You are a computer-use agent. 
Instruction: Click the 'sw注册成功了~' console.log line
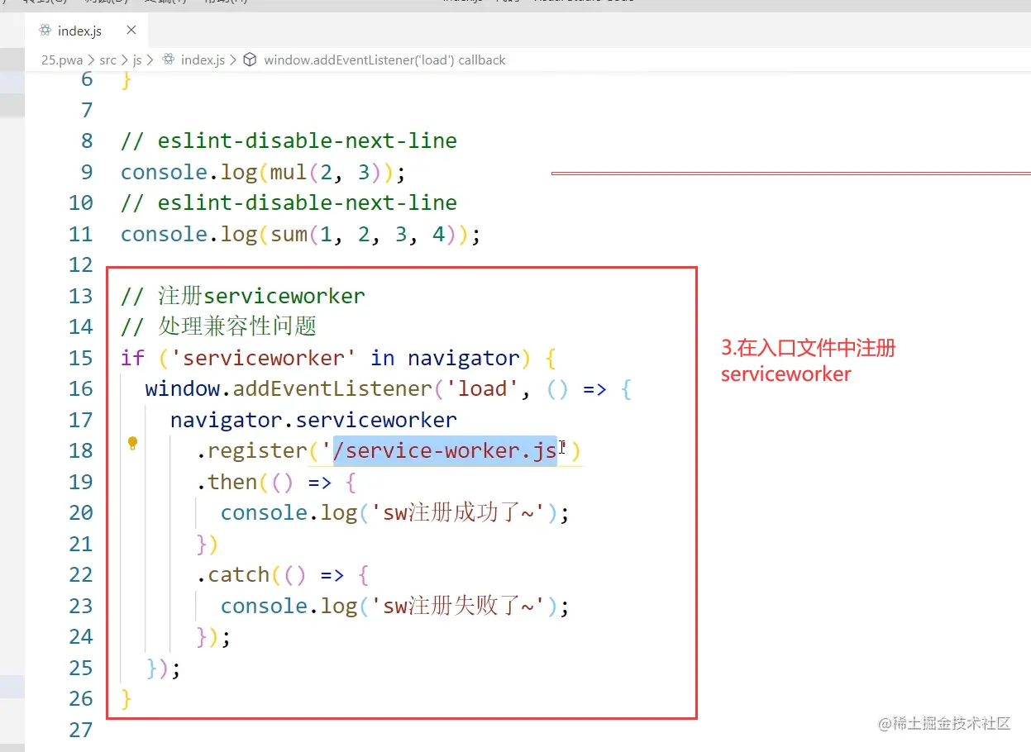pyautogui.click(x=395, y=512)
